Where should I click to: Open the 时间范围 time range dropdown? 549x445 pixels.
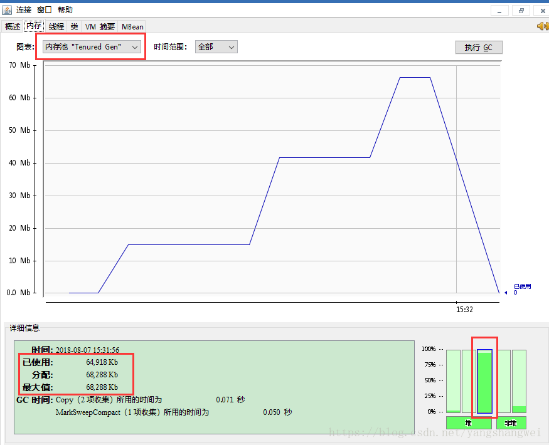[x=216, y=47]
